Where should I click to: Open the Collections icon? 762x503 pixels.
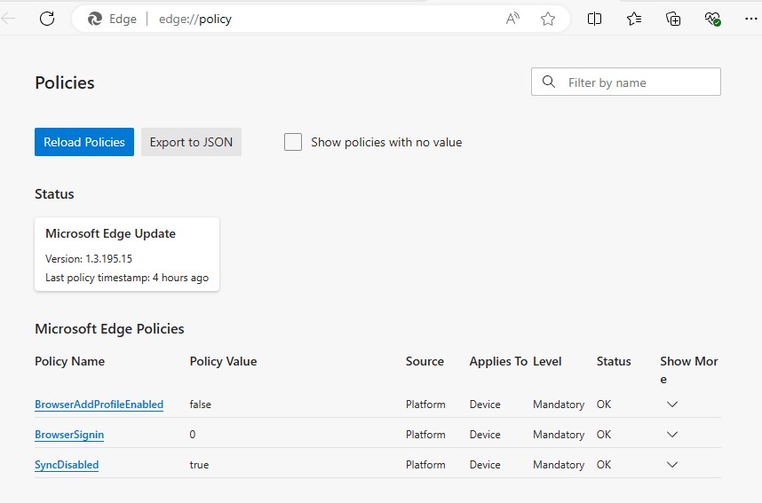[673, 19]
